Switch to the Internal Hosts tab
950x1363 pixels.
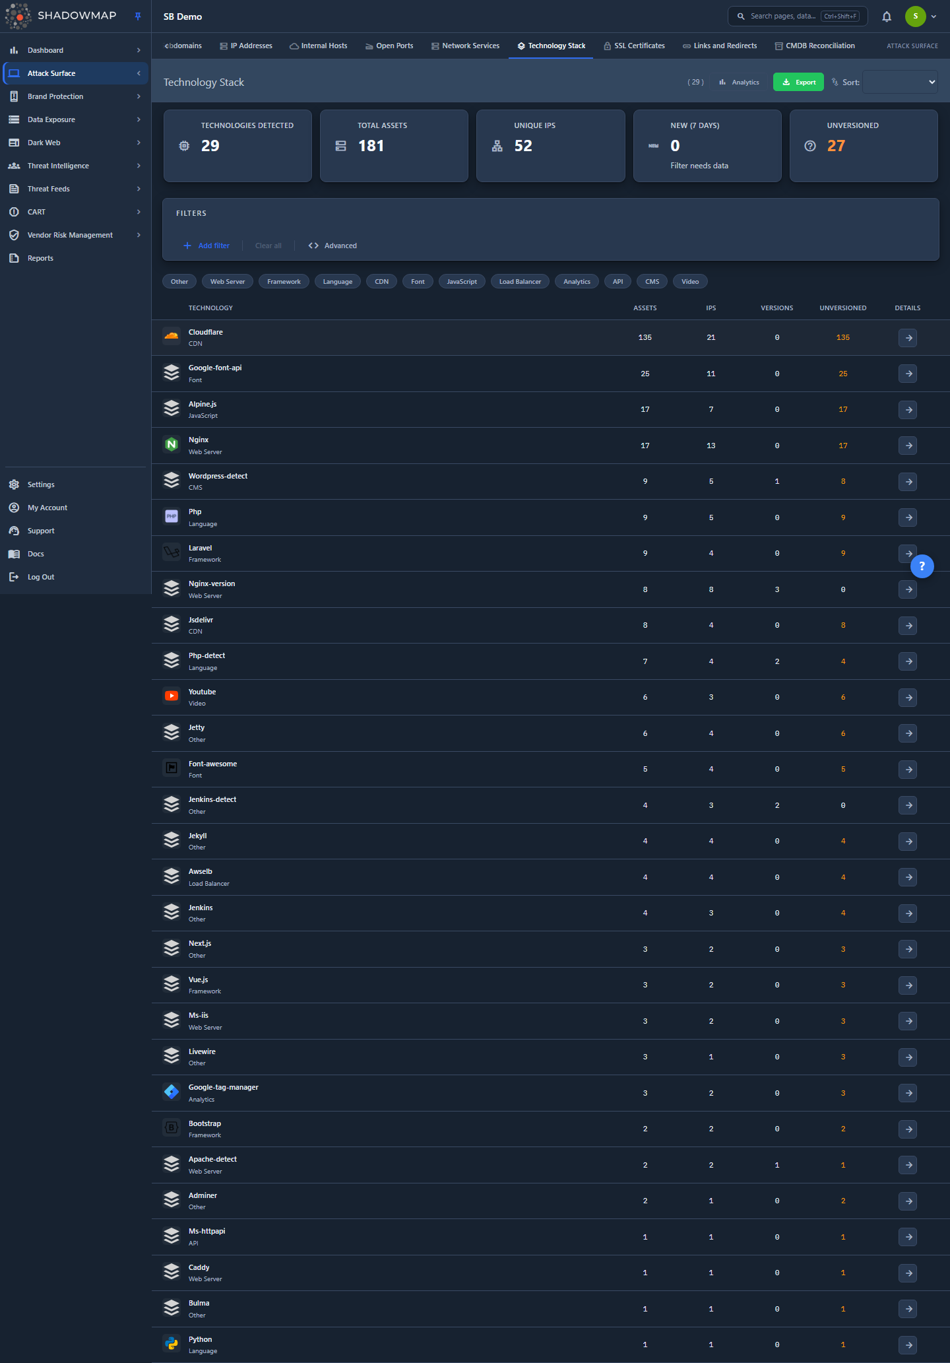tap(319, 46)
